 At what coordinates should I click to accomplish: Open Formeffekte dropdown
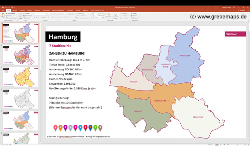[124, 18]
